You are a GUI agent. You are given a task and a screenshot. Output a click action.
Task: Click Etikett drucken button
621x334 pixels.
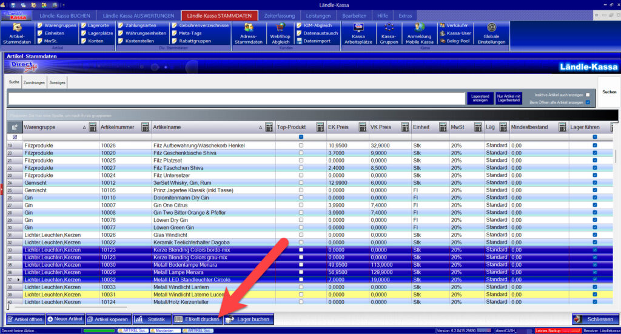pyautogui.click(x=197, y=319)
